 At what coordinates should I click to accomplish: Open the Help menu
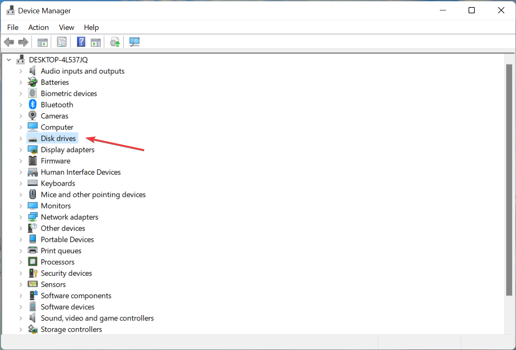tap(91, 27)
